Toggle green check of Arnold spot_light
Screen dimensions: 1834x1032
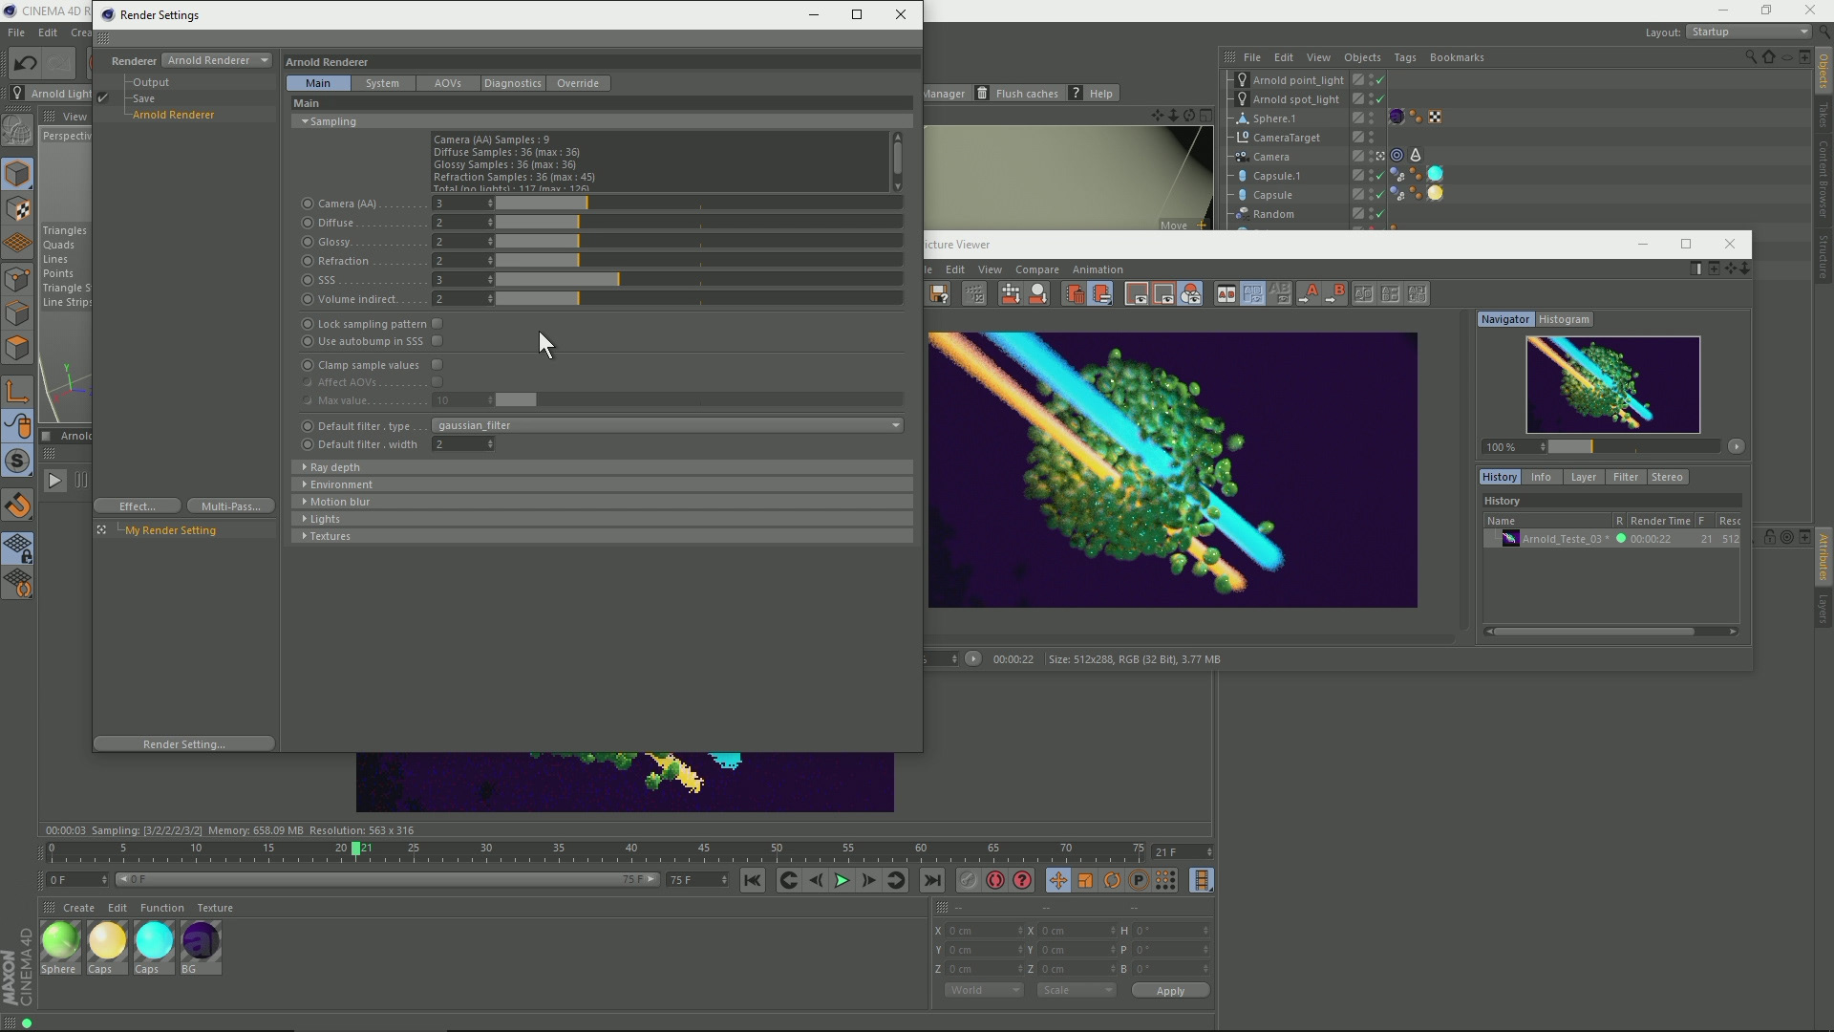pyautogui.click(x=1379, y=99)
